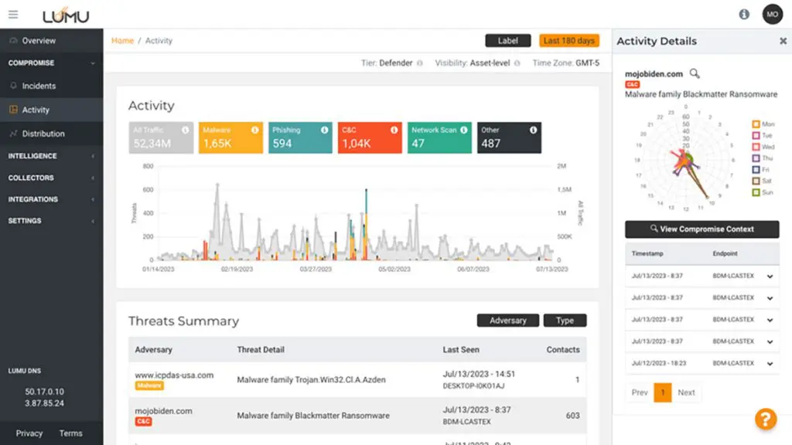This screenshot has width=792, height=445.
Task: Open Distribution in the sidebar
Action: pyautogui.click(x=43, y=134)
